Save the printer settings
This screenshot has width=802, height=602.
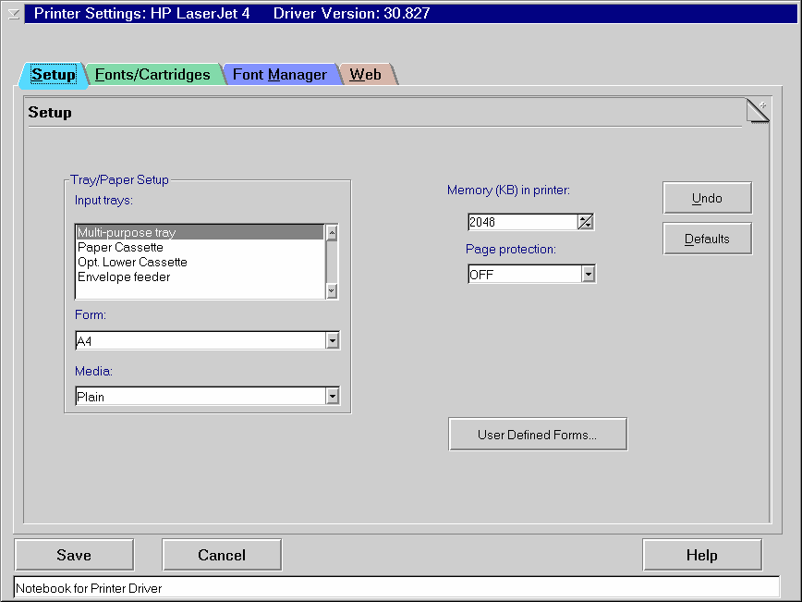click(x=74, y=555)
